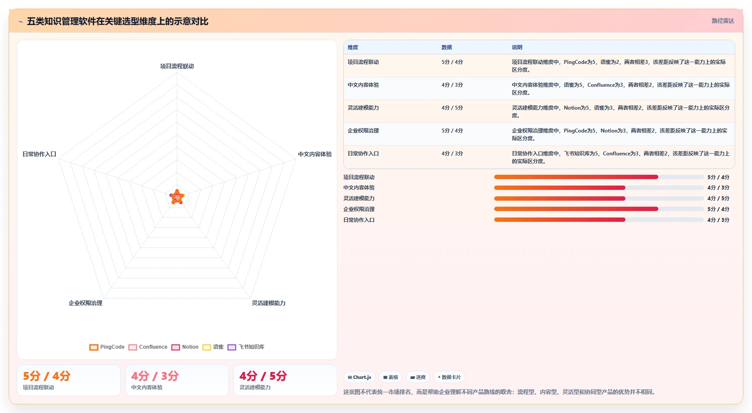This screenshot has width=752, height=413.
Task: Toggle Confluence legend swatch in radar chart
Action: pyautogui.click(x=133, y=347)
